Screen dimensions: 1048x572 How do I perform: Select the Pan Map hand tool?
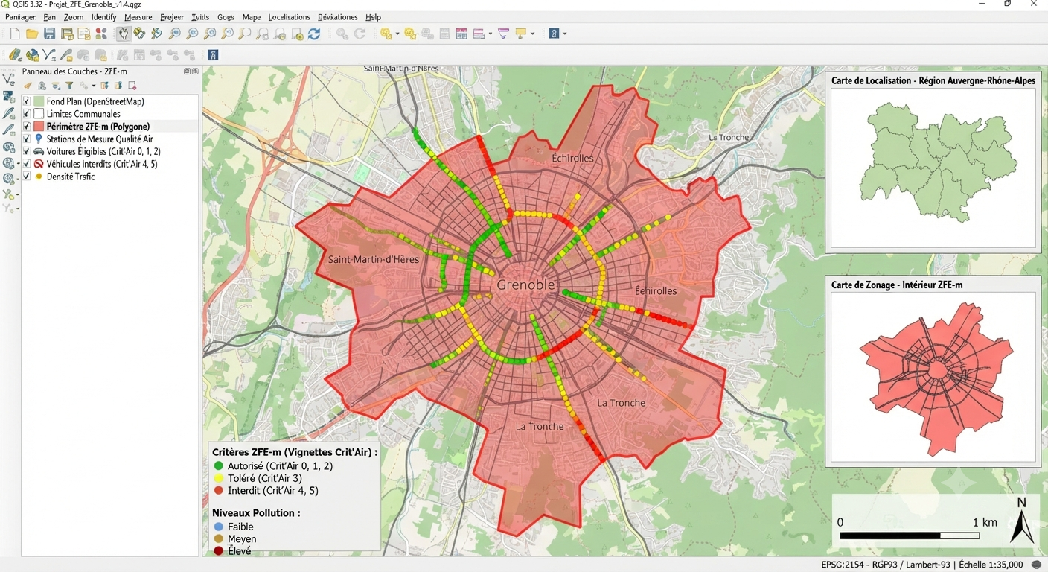click(x=123, y=34)
